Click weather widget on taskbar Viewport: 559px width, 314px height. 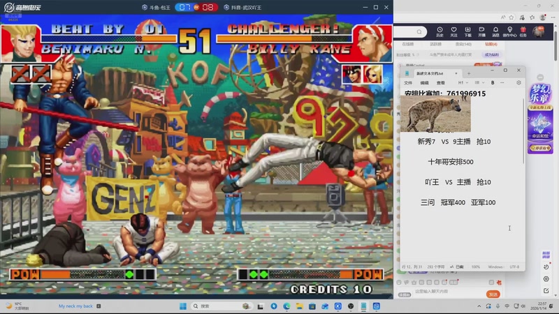[x=15, y=306]
